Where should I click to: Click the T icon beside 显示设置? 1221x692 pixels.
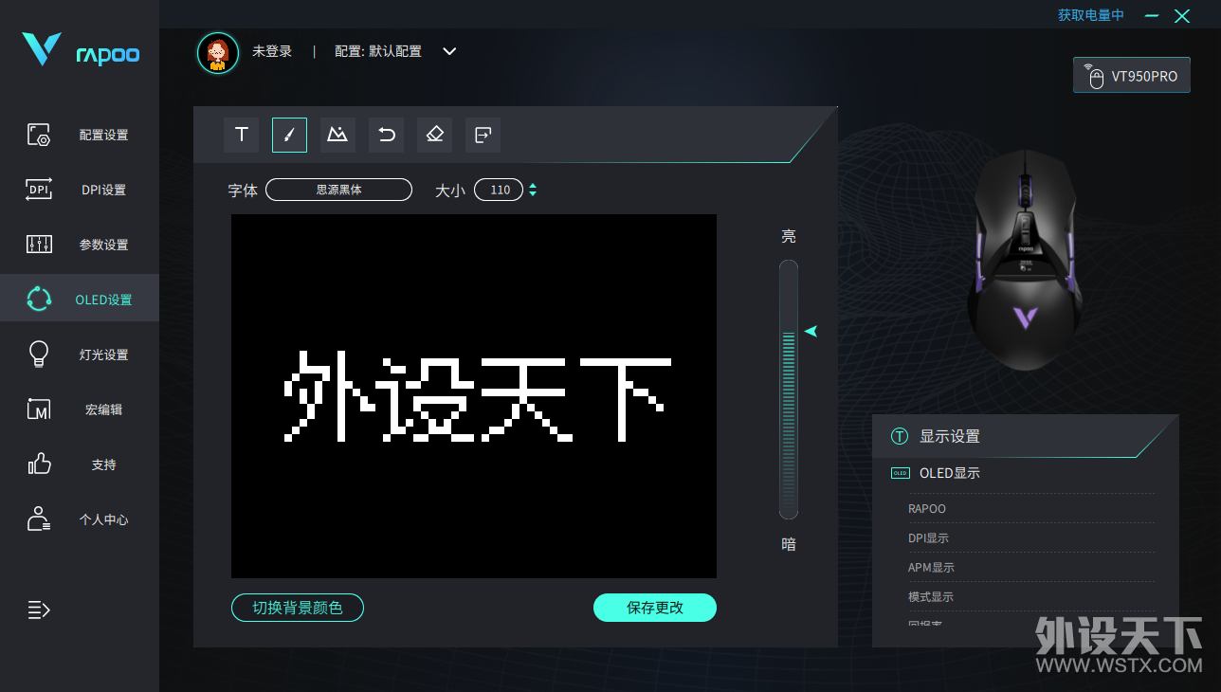900,436
